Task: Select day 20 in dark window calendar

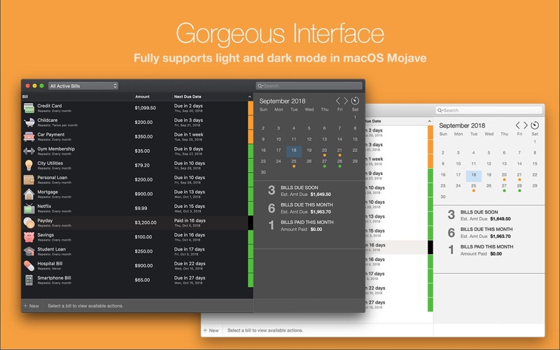Action: coord(324,151)
